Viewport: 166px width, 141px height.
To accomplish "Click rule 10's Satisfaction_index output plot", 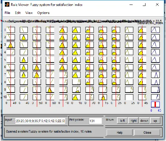I will [155, 97].
